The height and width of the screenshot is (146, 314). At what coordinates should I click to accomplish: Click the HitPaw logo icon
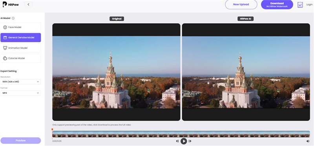[x=5, y=4]
